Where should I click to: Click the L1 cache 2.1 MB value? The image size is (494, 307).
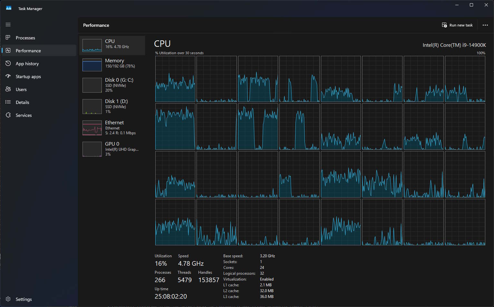coord(266,285)
